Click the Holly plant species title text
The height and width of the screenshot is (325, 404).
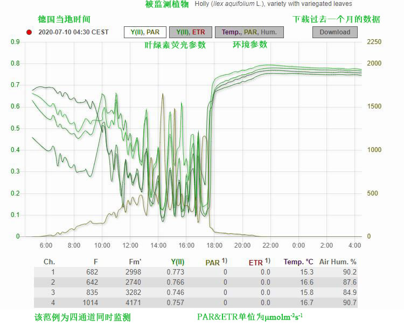pos(273,4)
